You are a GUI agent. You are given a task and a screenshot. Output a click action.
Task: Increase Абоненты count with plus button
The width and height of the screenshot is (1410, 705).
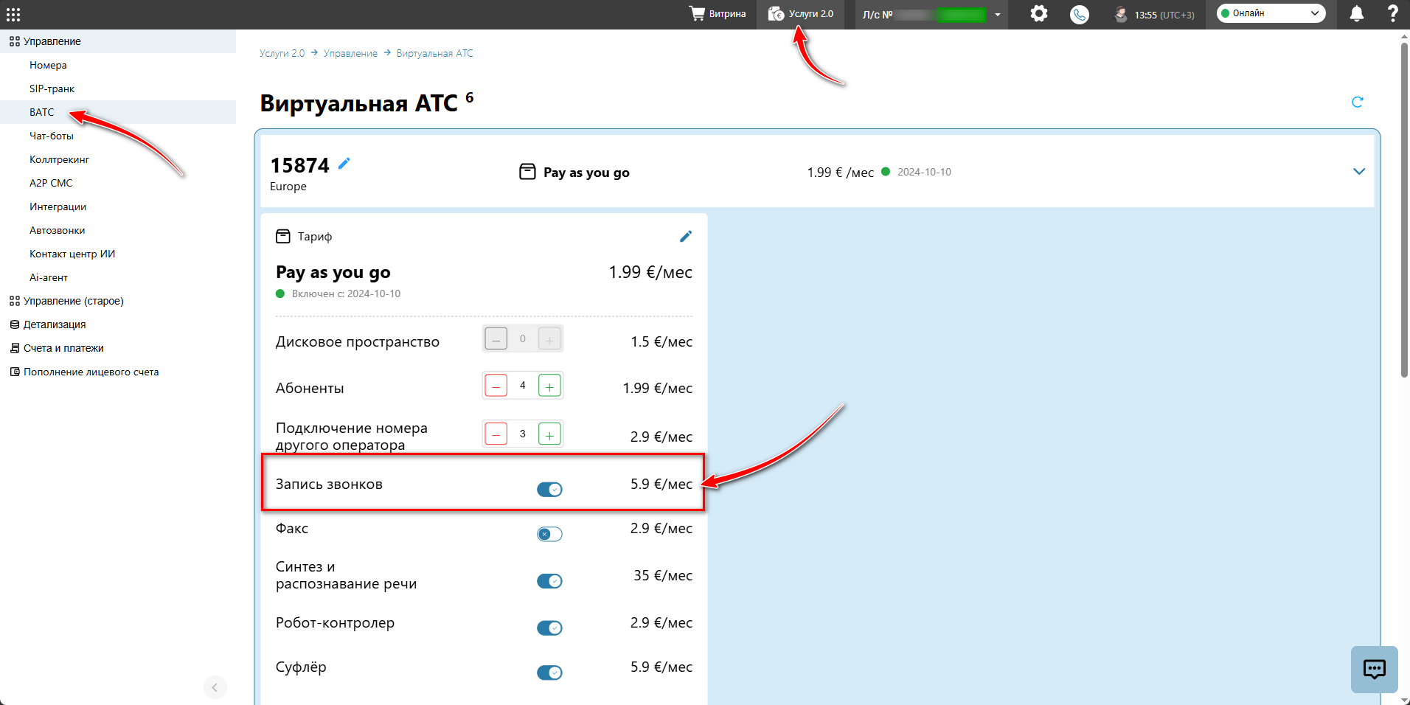click(549, 386)
